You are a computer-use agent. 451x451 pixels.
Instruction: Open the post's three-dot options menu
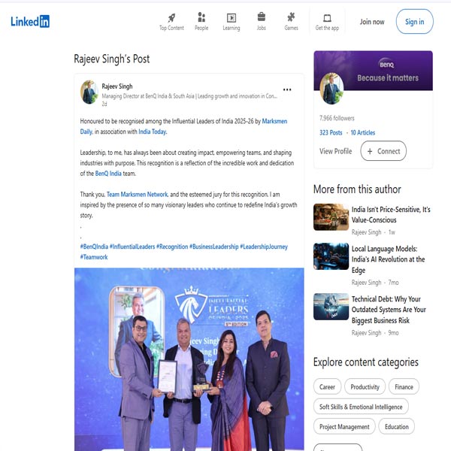[287, 89]
